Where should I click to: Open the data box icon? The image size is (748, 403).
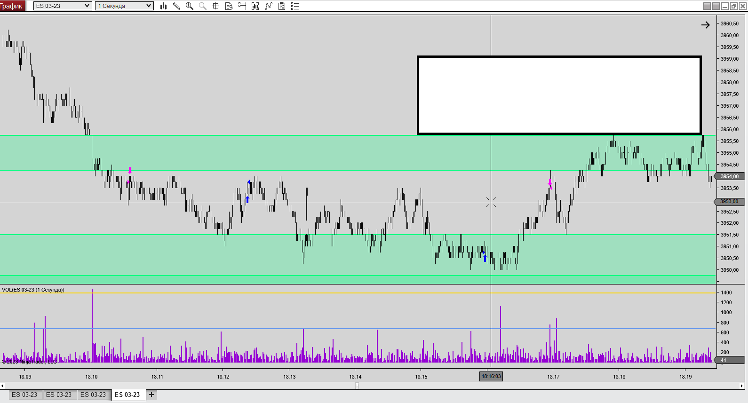pos(229,6)
